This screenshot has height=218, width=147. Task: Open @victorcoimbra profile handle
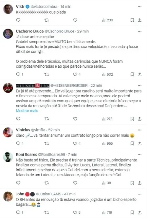tap(44, 7)
